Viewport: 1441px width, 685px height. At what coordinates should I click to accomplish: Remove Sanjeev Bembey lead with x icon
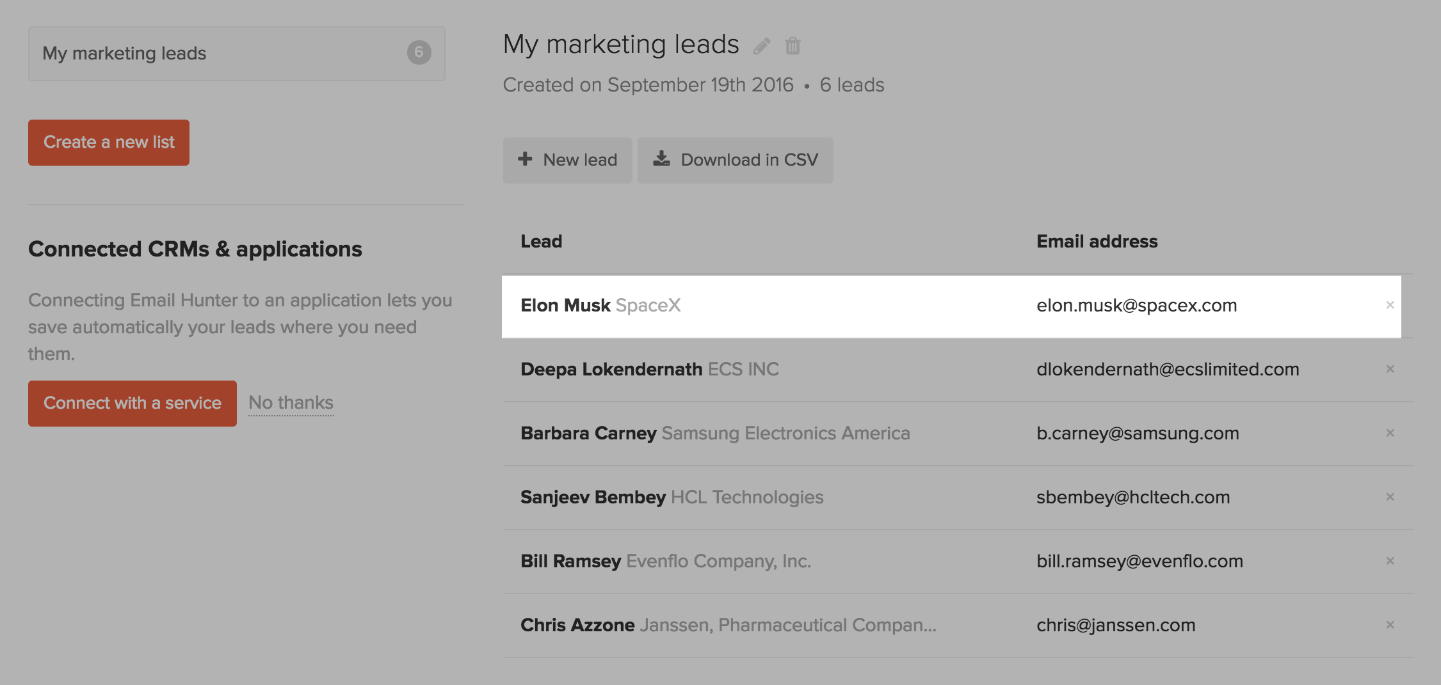tap(1390, 497)
